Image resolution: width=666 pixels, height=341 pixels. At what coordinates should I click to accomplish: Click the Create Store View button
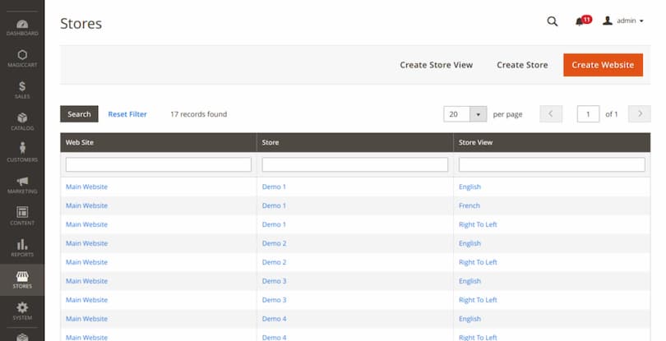pos(436,65)
